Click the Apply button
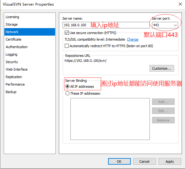Viewport: 185px width, 169px height. (x=170, y=162)
